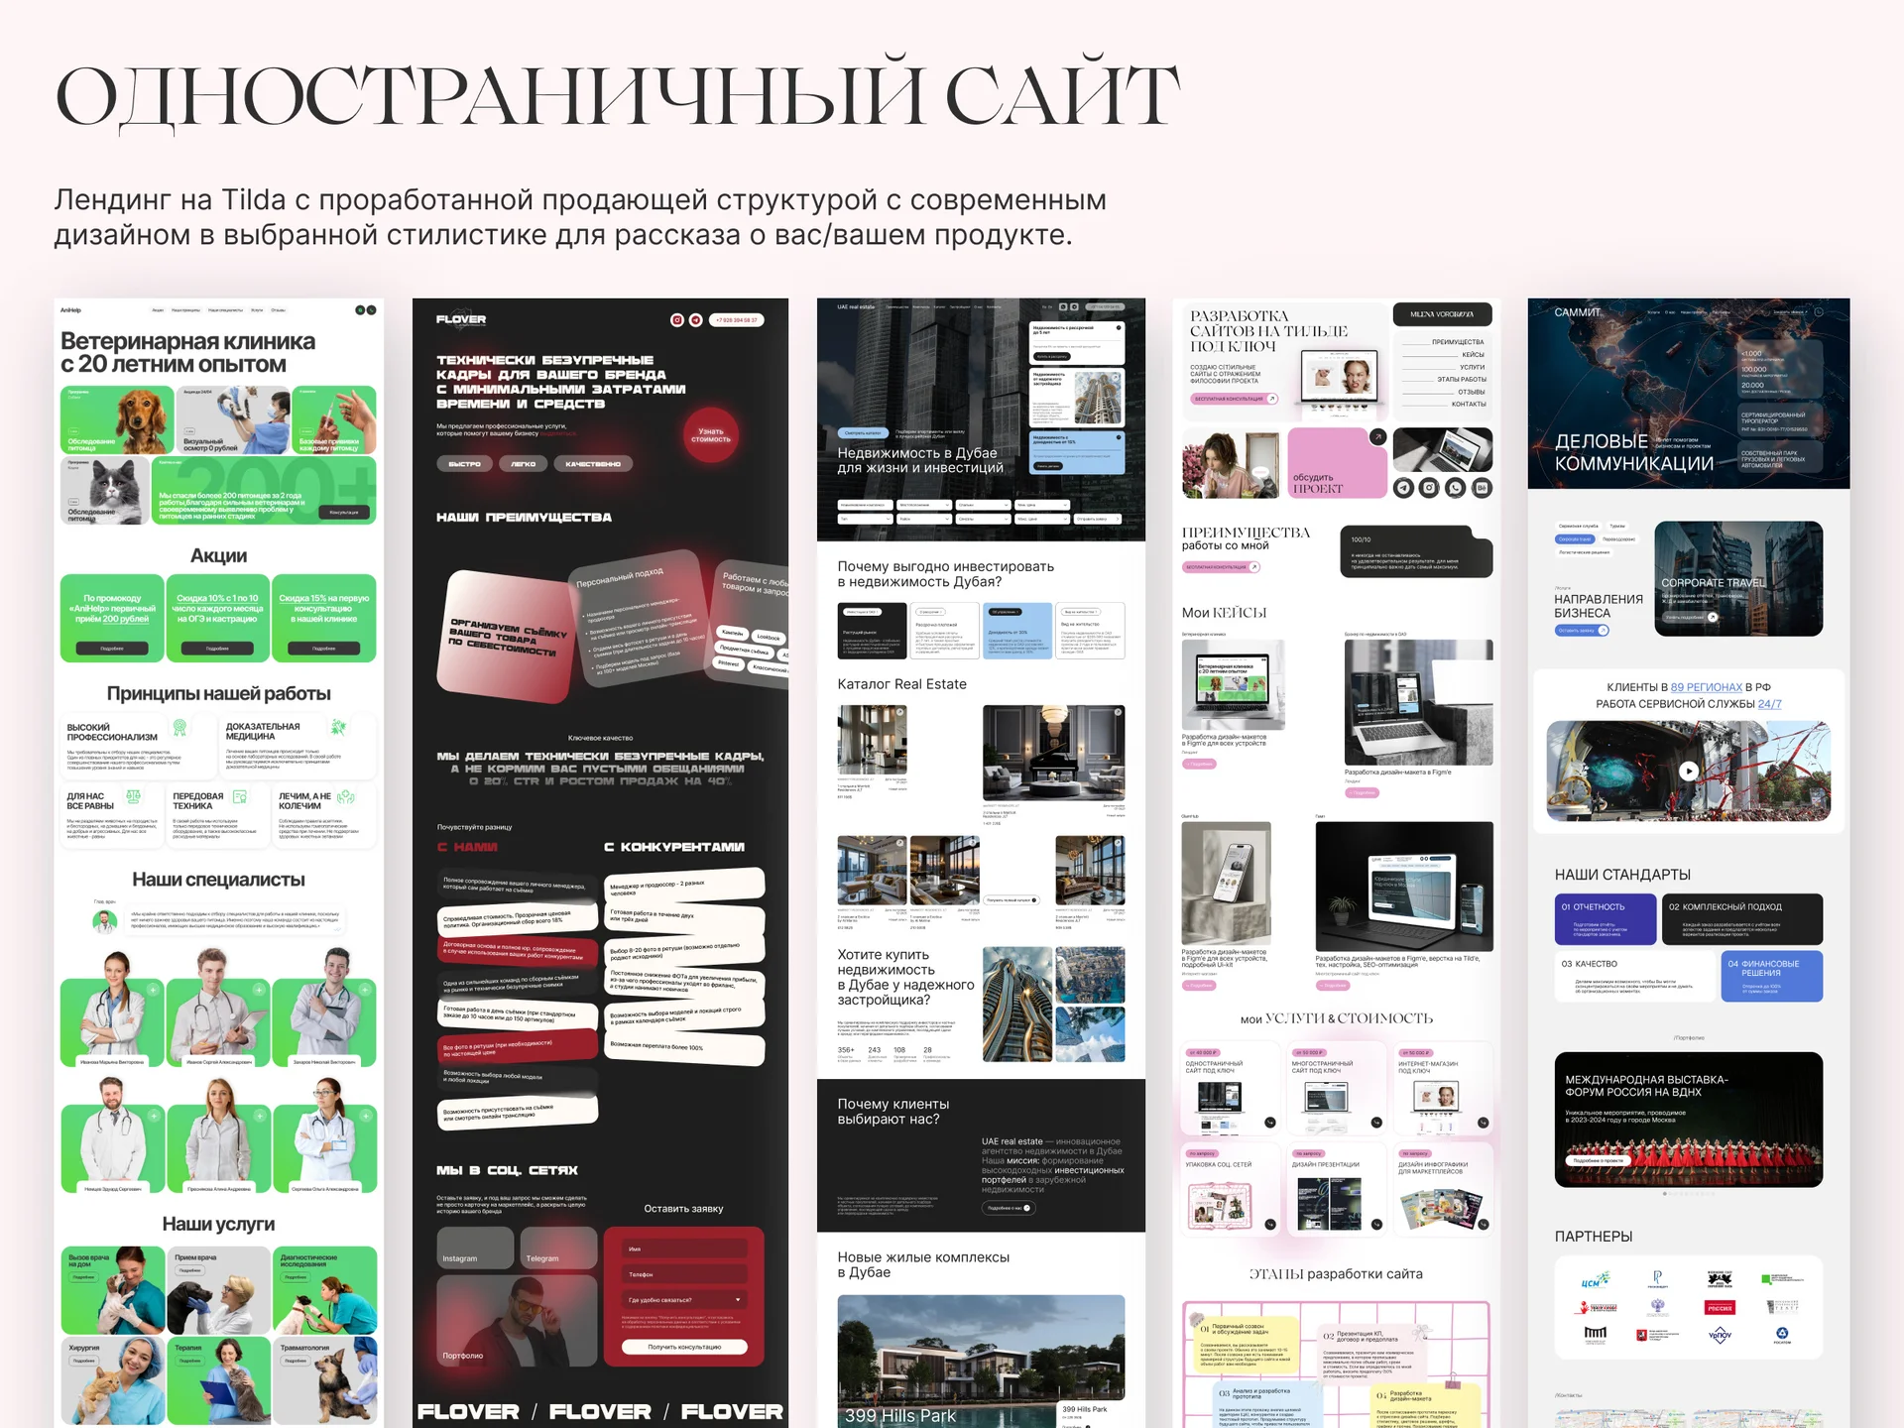The image size is (1904, 1428).
Task: Select the blue 'Corporate travel' tag
Action: 1575,539
